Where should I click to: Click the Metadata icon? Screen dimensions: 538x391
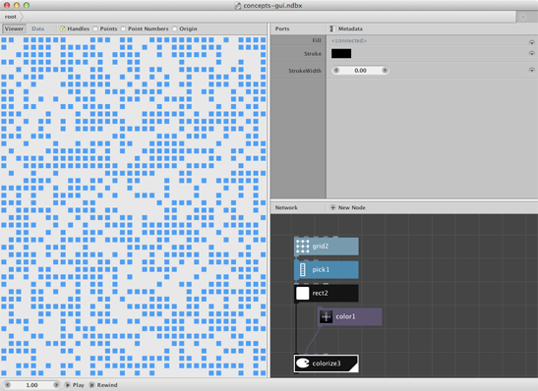click(x=332, y=28)
